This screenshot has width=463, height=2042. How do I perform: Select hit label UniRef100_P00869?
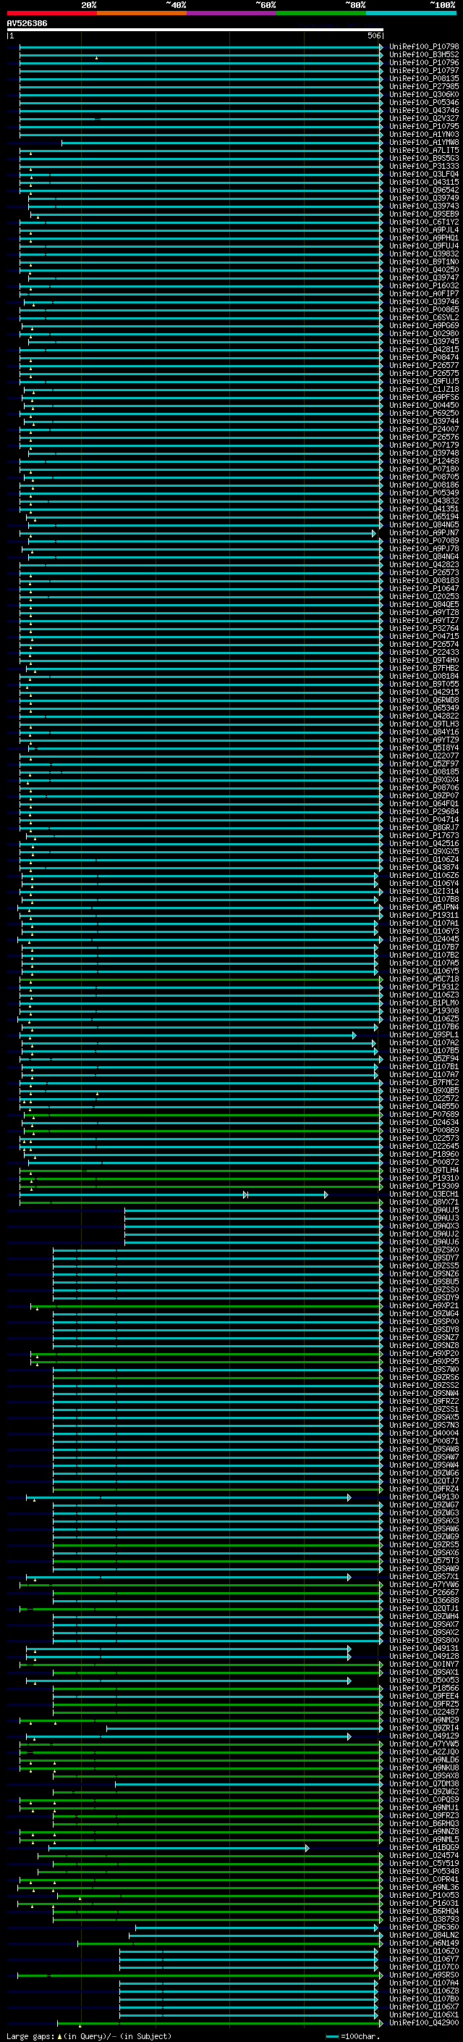[x=424, y=1129]
